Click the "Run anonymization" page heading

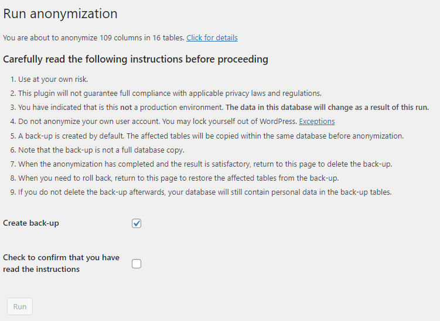tap(60, 14)
